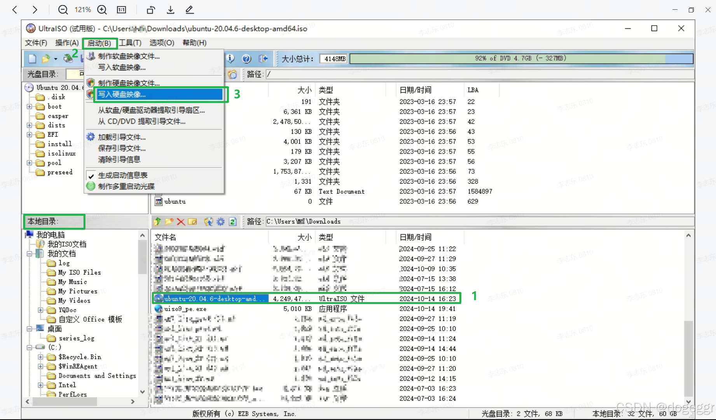The width and height of the screenshot is (716, 420).
Task: Click the viewer's previous image arrow
Action: [15, 10]
